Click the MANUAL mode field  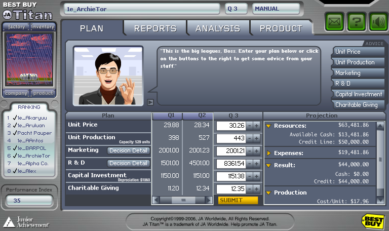[276, 9]
